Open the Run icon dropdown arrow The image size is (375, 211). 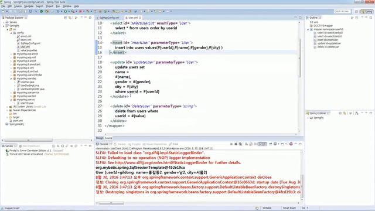(69, 11)
